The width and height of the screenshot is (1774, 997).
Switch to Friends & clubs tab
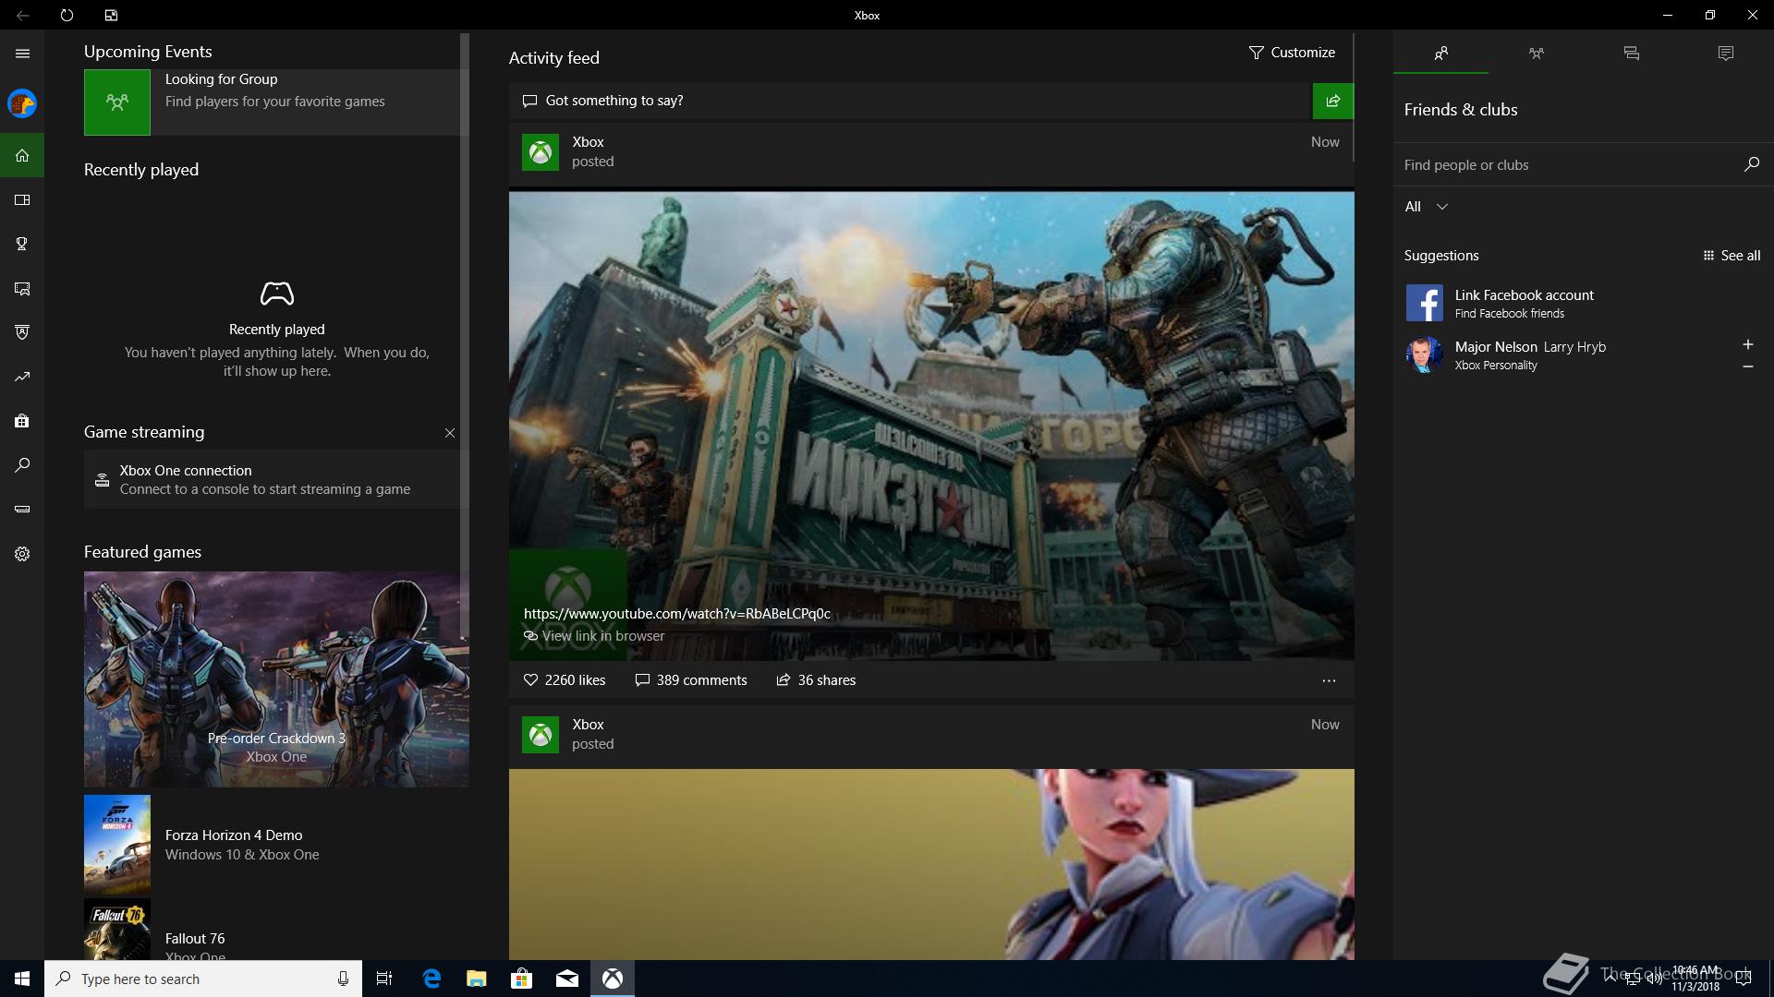[x=1440, y=54]
